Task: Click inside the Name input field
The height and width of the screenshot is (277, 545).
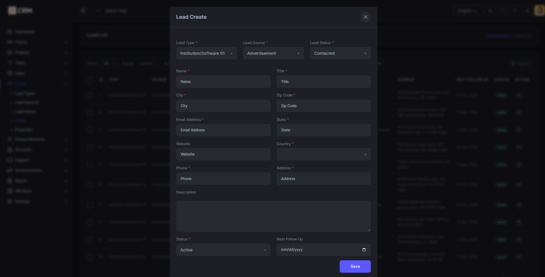Action: click(x=223, y=81)
